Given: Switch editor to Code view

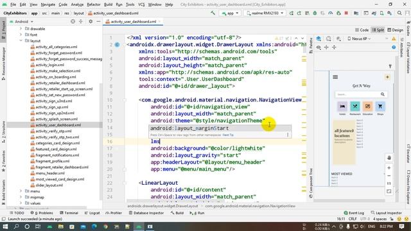Looking at the screenshot, I should click(362, 30).
